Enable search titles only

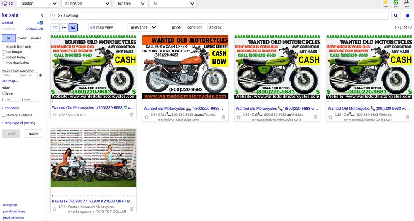(x=4, y=47)
